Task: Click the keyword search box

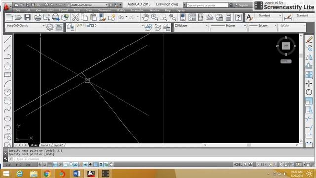Action: click(207, 5)
